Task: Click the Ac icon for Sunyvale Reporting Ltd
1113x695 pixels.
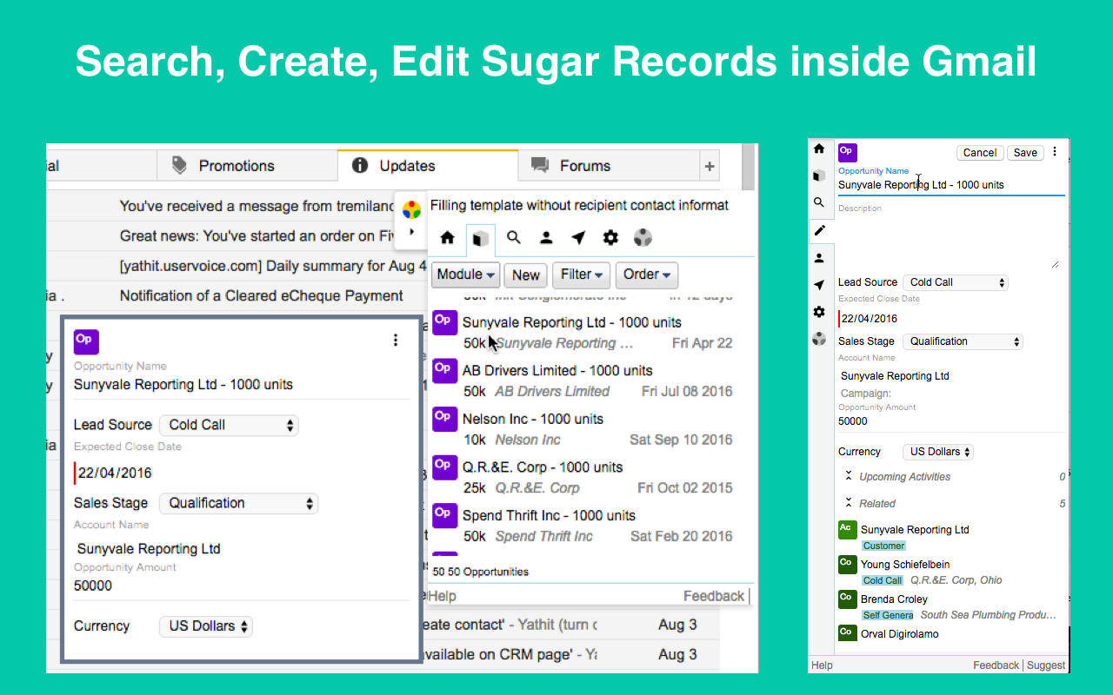Action: [847, 530]
